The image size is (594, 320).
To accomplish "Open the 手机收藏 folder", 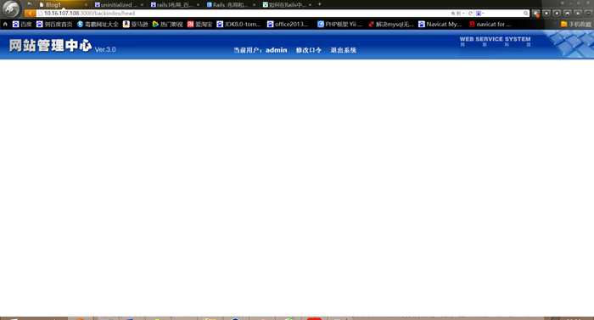I will [576, 24].
